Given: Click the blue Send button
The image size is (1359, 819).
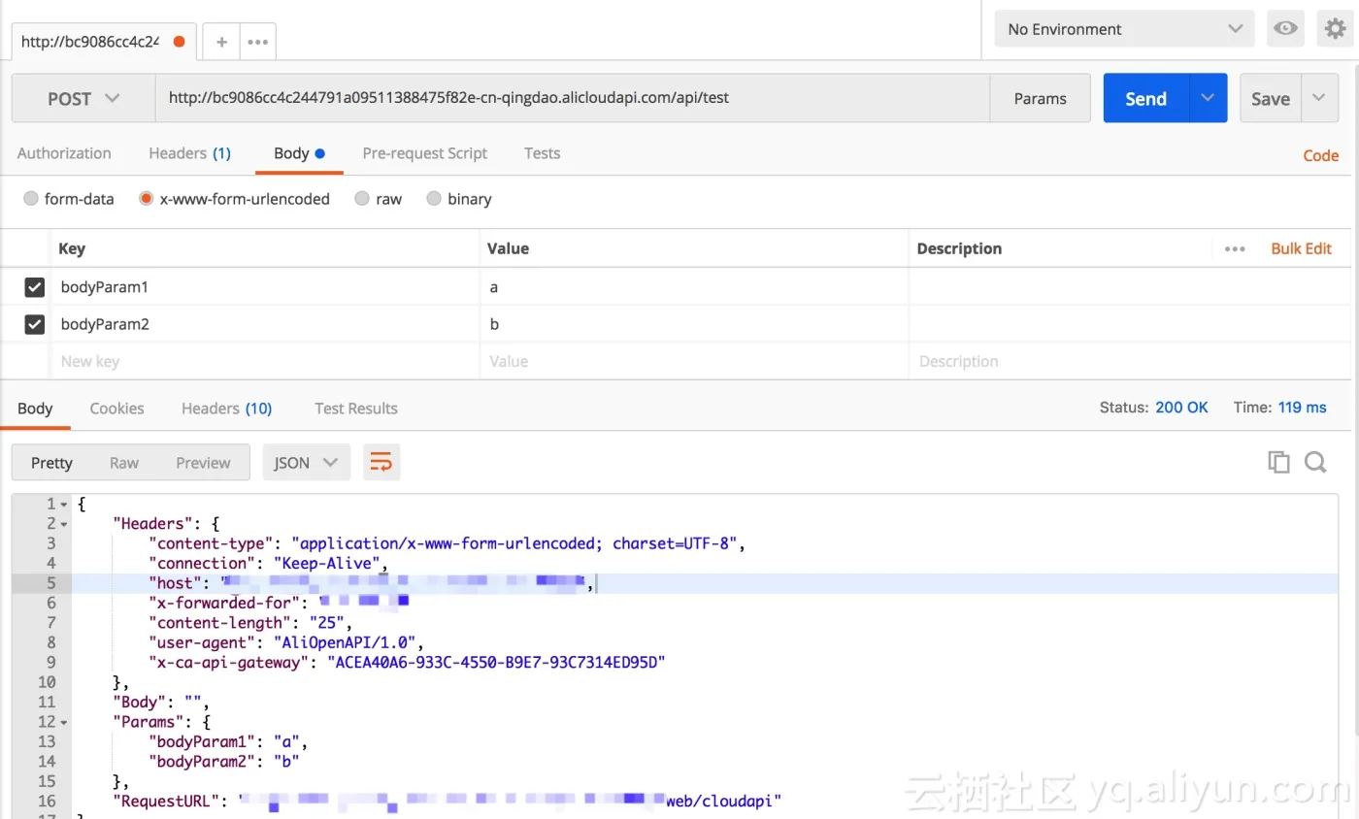Looking at the screenshot, I should [1145, 98].
